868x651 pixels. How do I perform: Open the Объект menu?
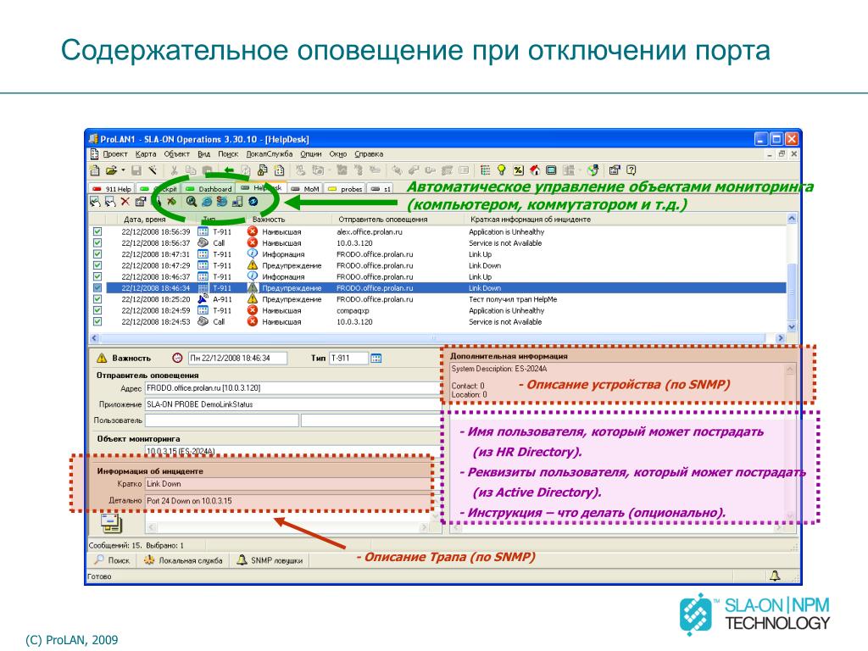[x=176, y=154]
